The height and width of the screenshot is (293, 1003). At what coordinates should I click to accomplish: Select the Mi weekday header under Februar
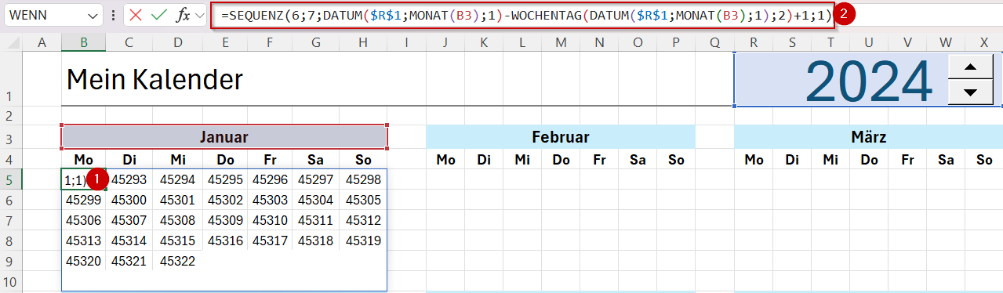pyautogui.click(x=522, y=160)
